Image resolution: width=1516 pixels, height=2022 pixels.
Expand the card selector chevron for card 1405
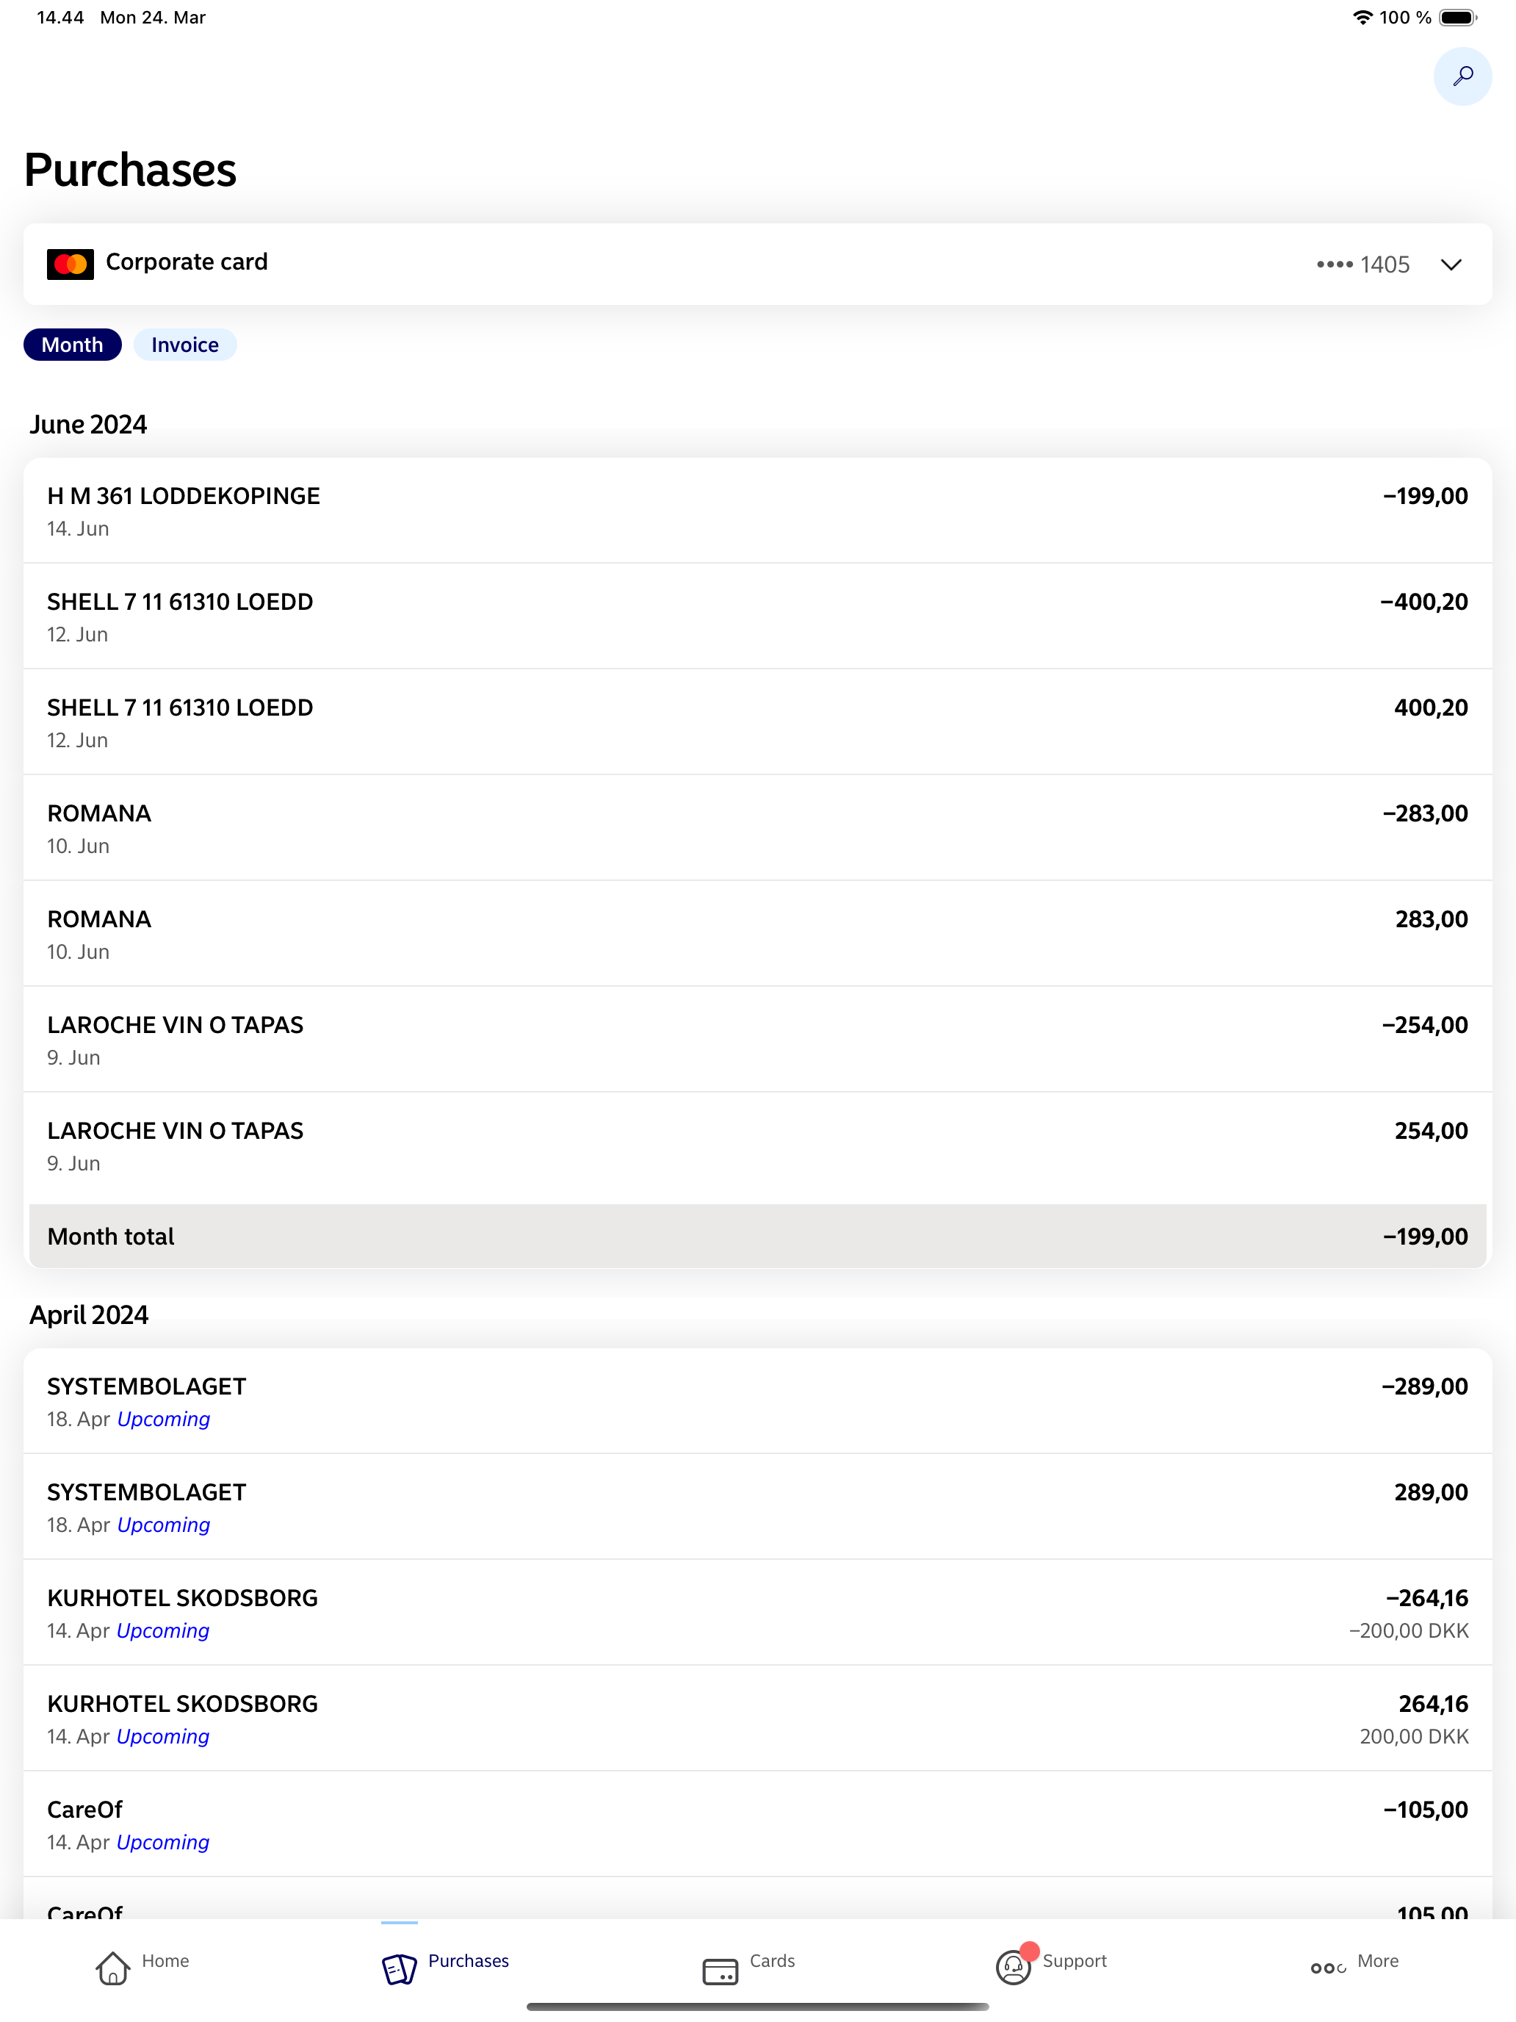1450,265
